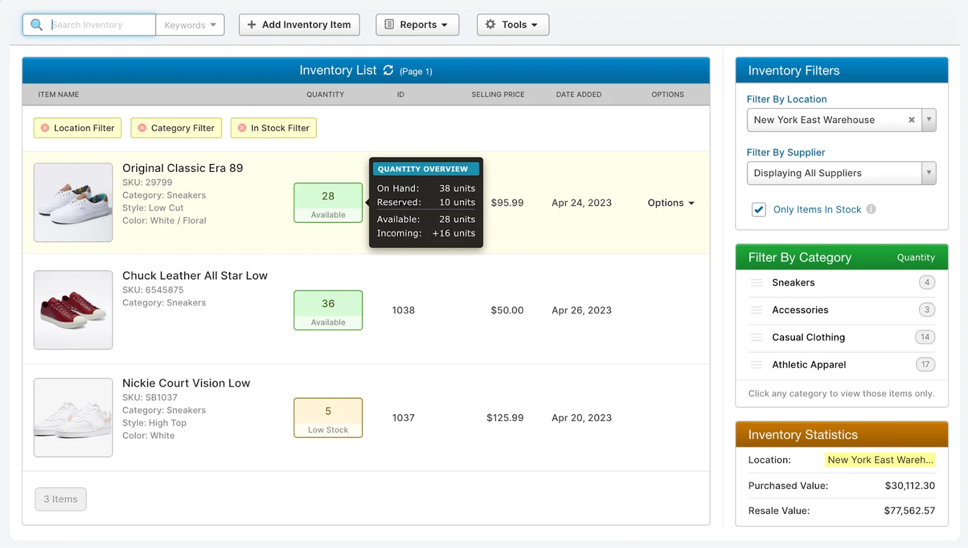Screen dimensions: 968x548
Task: Click the New York East Wareh... location value
Action: (880, 460)
